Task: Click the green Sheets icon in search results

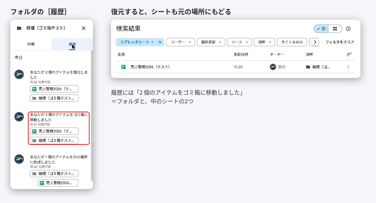Action: pyautogui.click(x=123, y=67)
